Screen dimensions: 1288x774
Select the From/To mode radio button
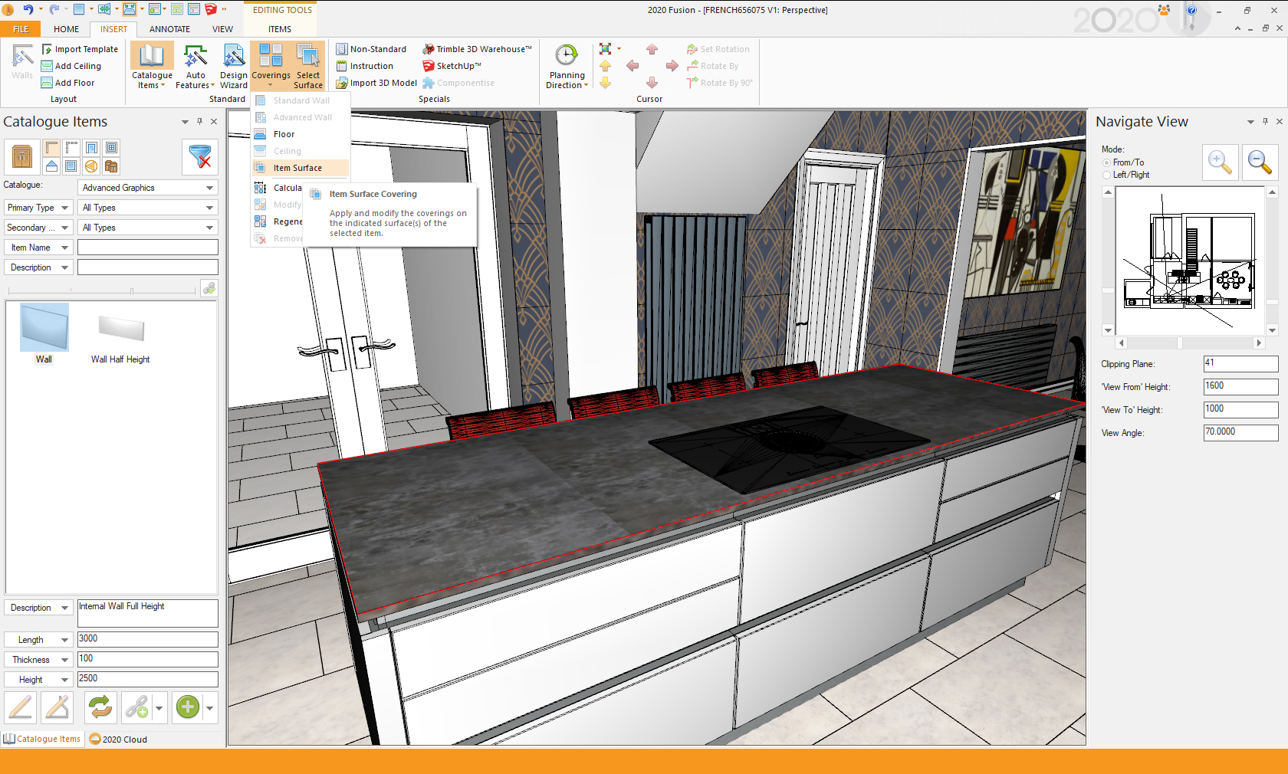pos(1106,162)
